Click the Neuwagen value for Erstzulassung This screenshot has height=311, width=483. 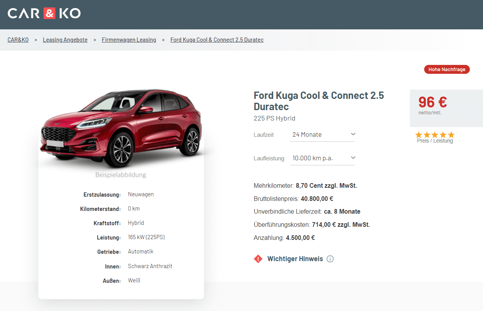click(x=141, y=194)
